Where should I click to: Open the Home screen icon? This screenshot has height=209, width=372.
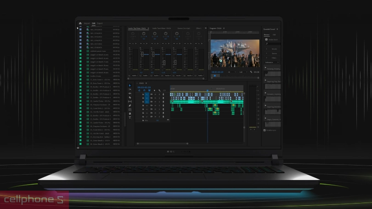(80, 23)
